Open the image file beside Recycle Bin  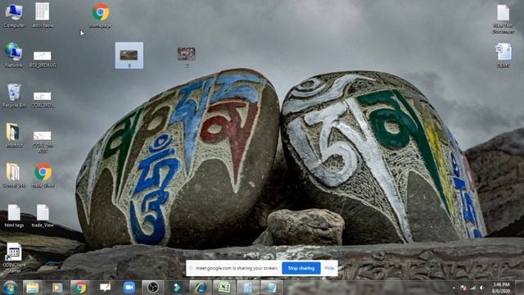(43, 99)
